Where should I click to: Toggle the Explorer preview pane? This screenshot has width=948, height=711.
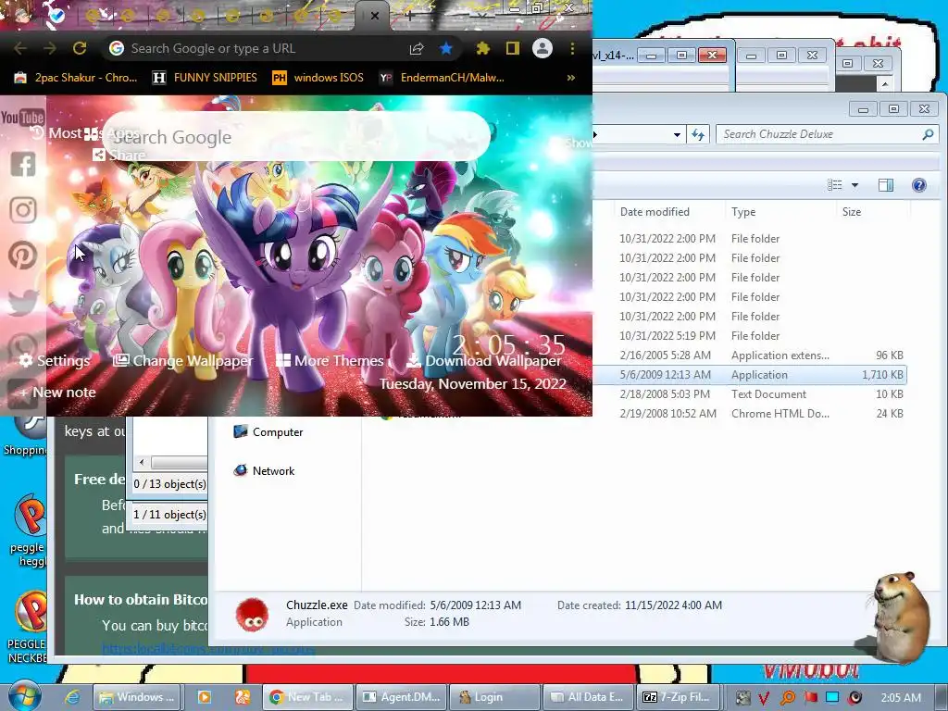click(x=886, y=185)
